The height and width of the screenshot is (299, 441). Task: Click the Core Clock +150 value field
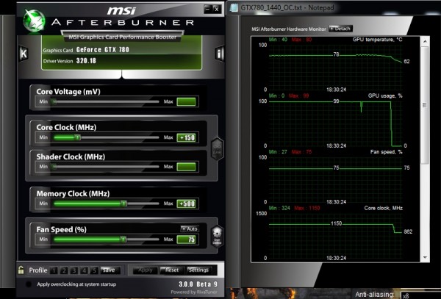click(x=186, y=137)
